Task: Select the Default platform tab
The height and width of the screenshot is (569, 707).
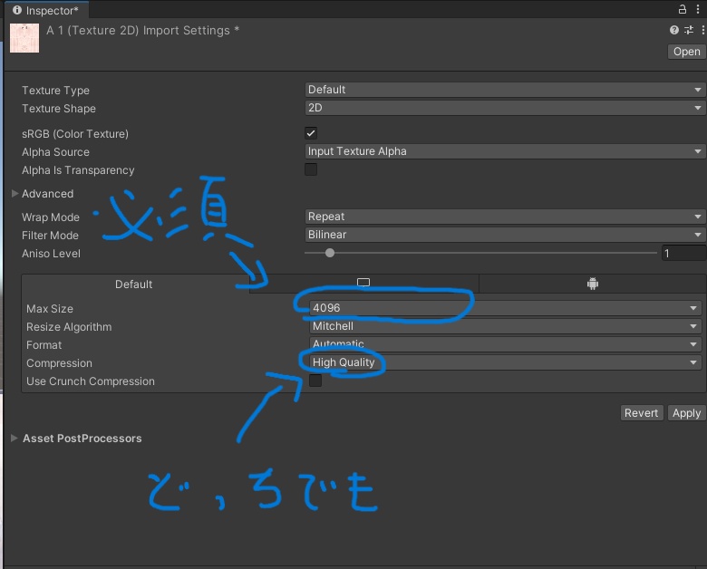Action: pos(134,284)
